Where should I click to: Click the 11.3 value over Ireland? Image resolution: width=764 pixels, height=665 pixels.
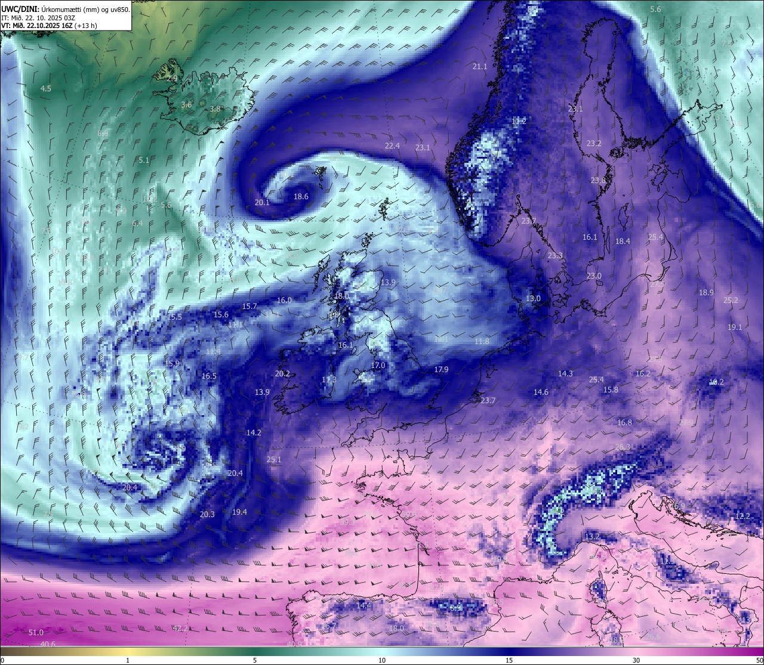click(x=329, y=380)
